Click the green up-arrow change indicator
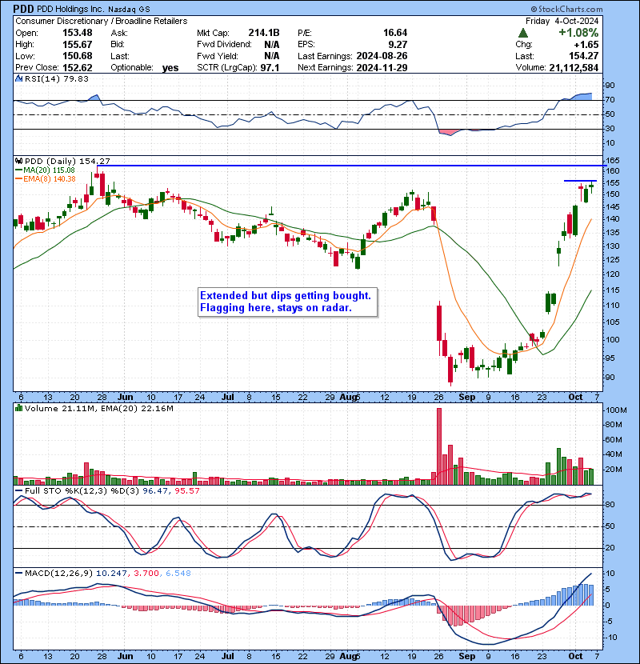 (523, 33)
